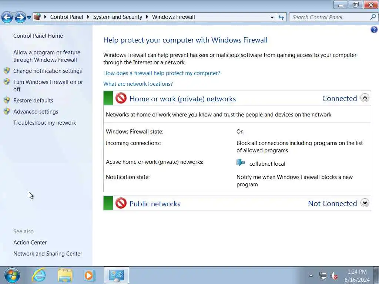The image size is (379, 284).
Task: Click shield icon next to Change notification settings
Action: 7,71
